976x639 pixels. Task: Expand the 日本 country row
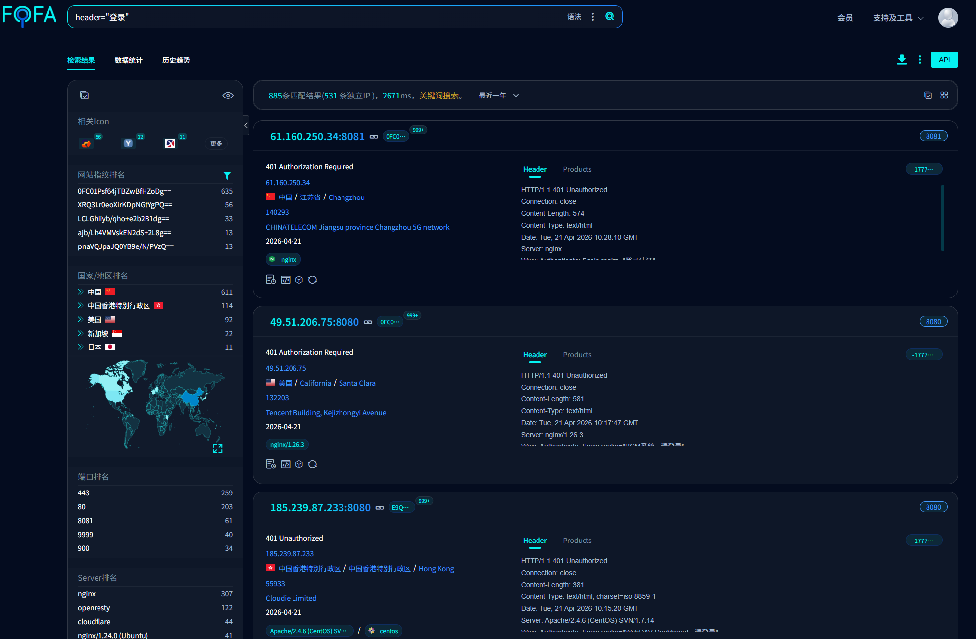[x=80, y=347]
